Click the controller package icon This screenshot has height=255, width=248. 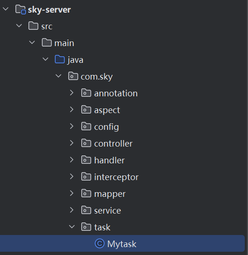click(86, 143)
